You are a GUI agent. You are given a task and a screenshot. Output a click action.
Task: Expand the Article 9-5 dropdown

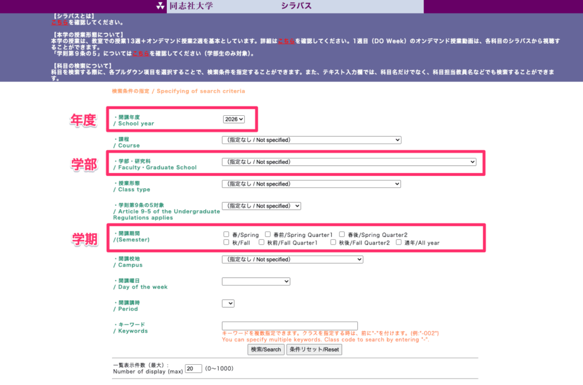click(x=262, y=206)
